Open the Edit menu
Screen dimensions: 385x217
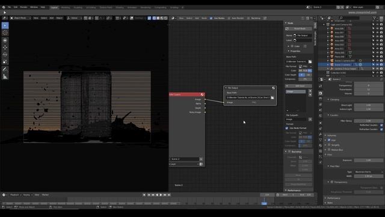(16, 7)
